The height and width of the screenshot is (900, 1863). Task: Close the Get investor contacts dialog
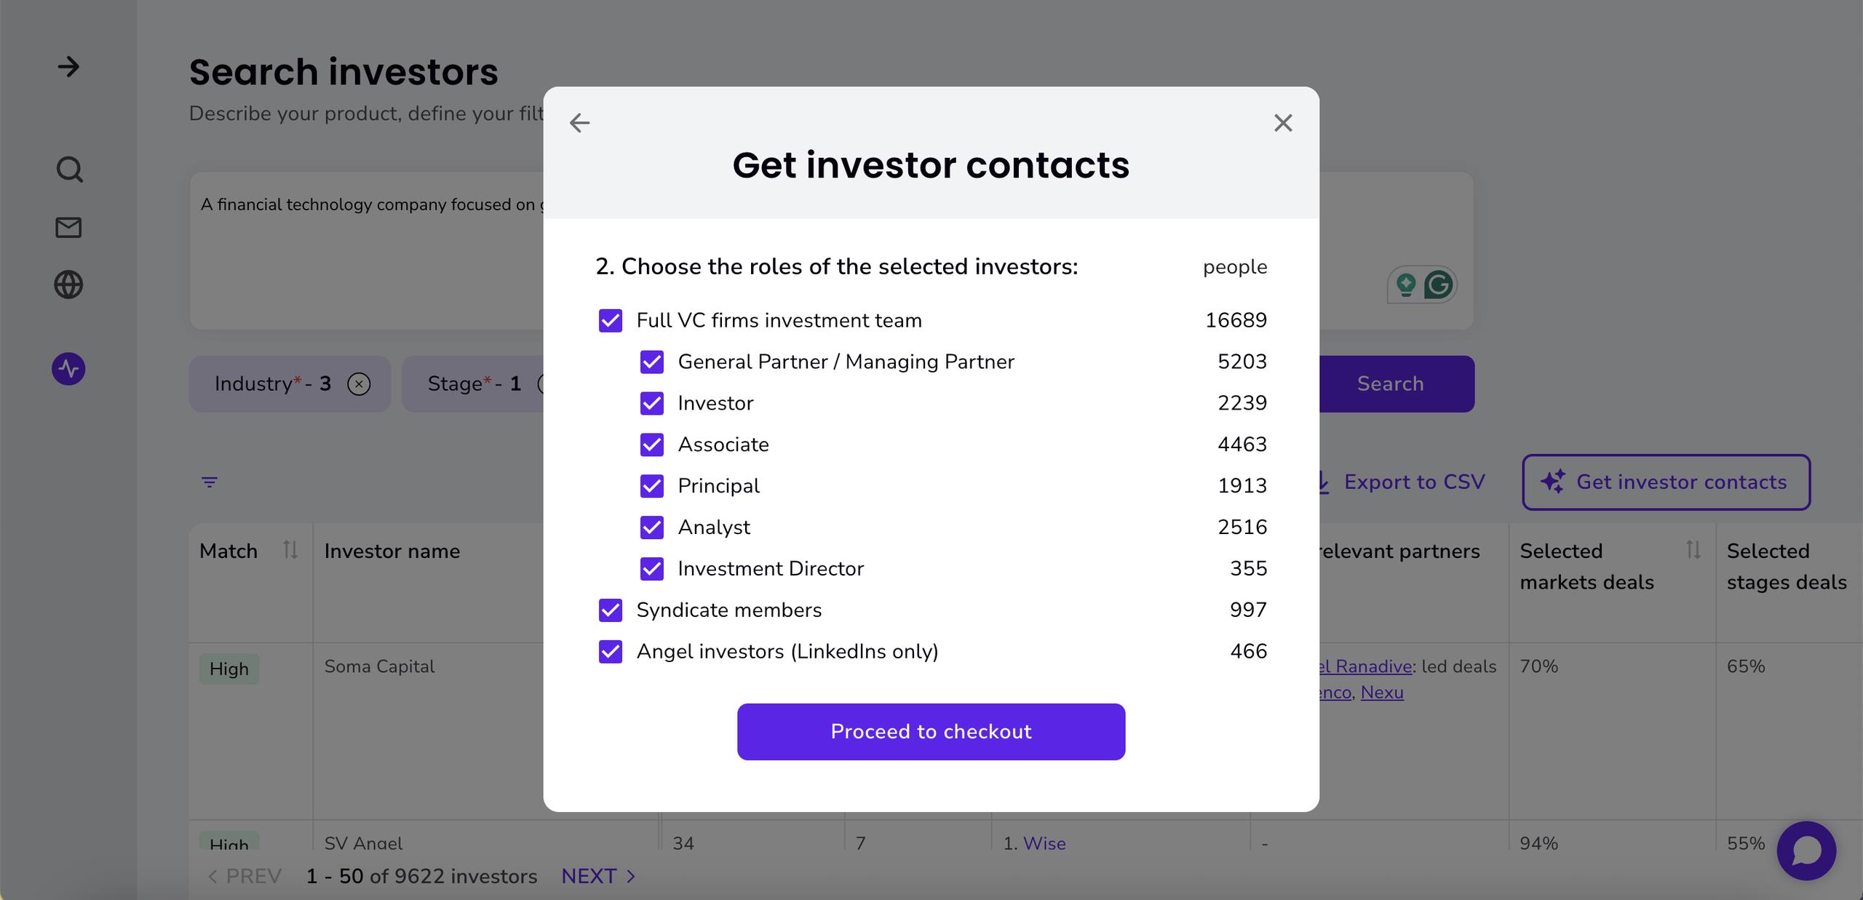[x=1283, y=123]
